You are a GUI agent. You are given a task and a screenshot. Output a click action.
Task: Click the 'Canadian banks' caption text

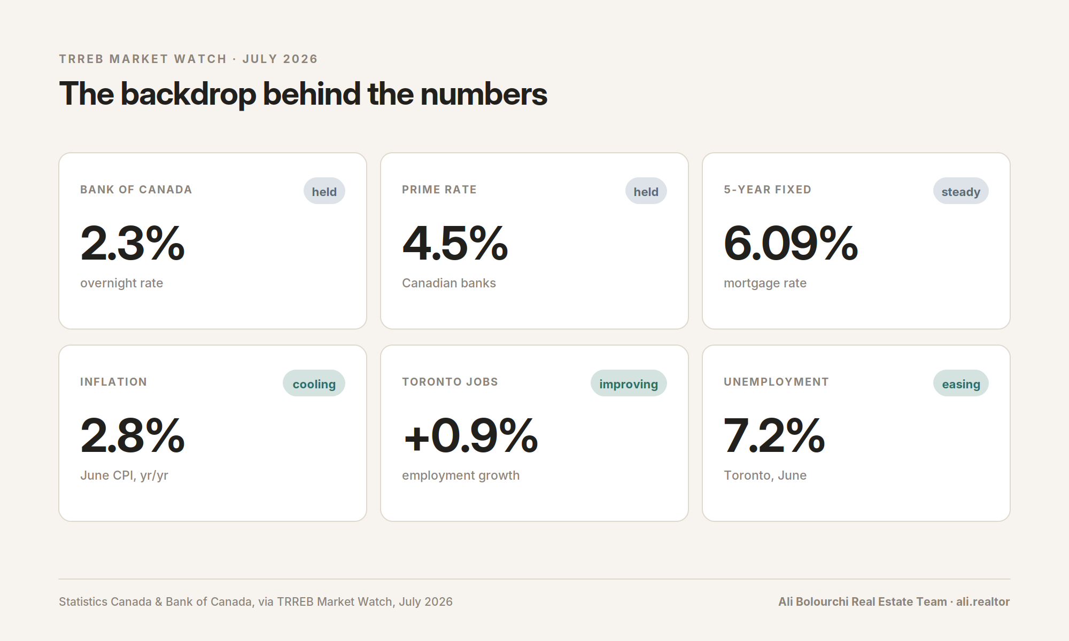[x=449, y=283]
